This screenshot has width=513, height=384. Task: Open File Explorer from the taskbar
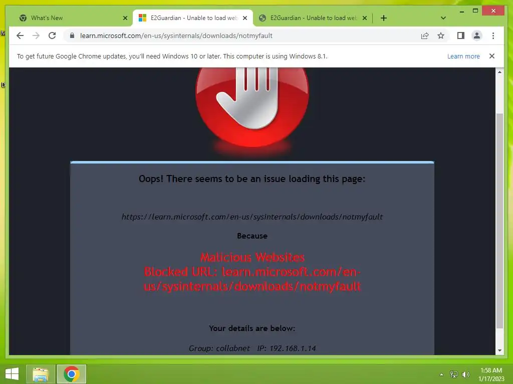click(x=41, y=374)
